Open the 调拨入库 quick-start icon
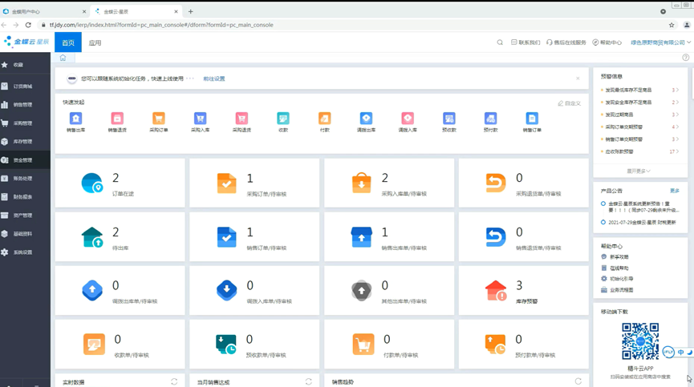Image resolution: width=694 pixels, height=387 pixels. pyautogui.click(x=408, y=119)
